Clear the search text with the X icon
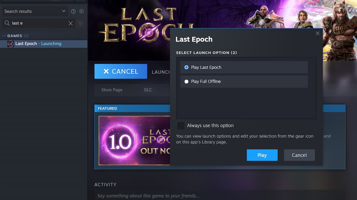Image resolution: width=357 pixels, height=200 pixels. pyautogui.click(x=71, y=23)
